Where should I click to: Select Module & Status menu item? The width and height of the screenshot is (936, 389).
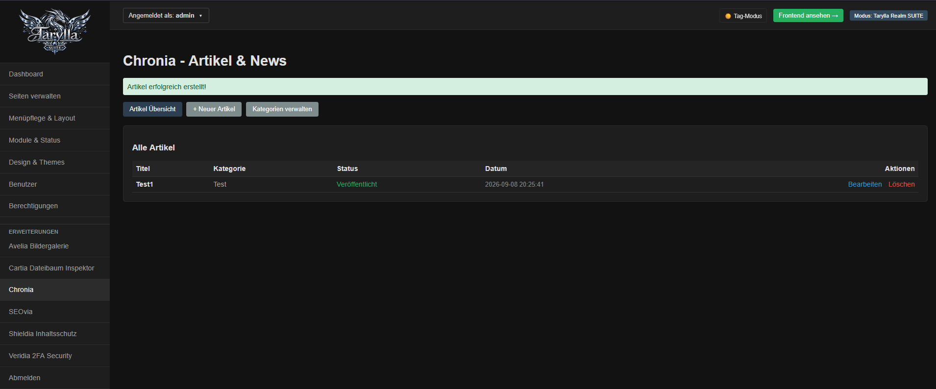[x=55, y=140]
